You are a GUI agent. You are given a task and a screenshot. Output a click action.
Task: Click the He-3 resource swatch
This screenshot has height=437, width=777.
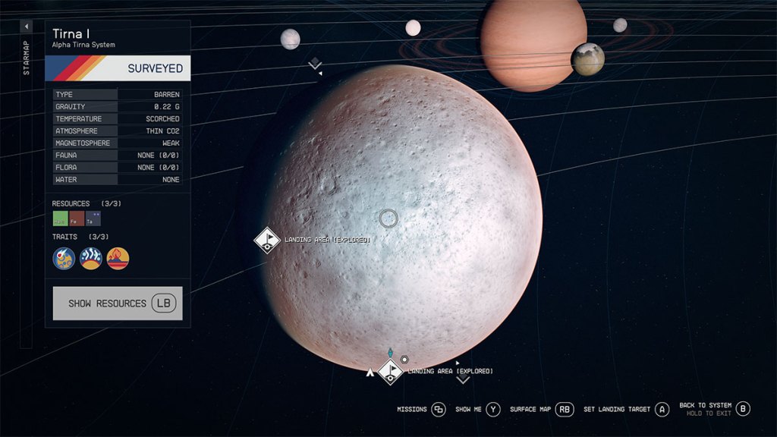tap(60, 219)
